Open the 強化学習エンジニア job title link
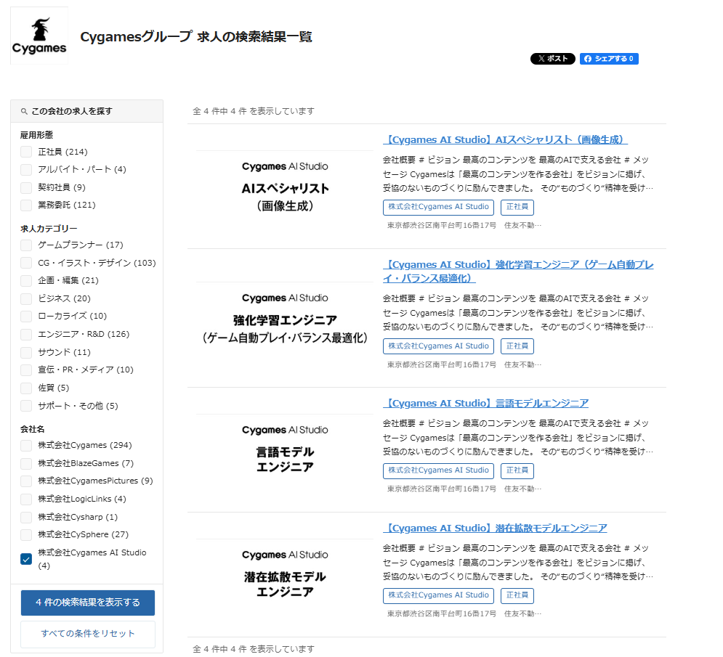The width and height of the screenshot is (723, 657). (x=518, y=272)
